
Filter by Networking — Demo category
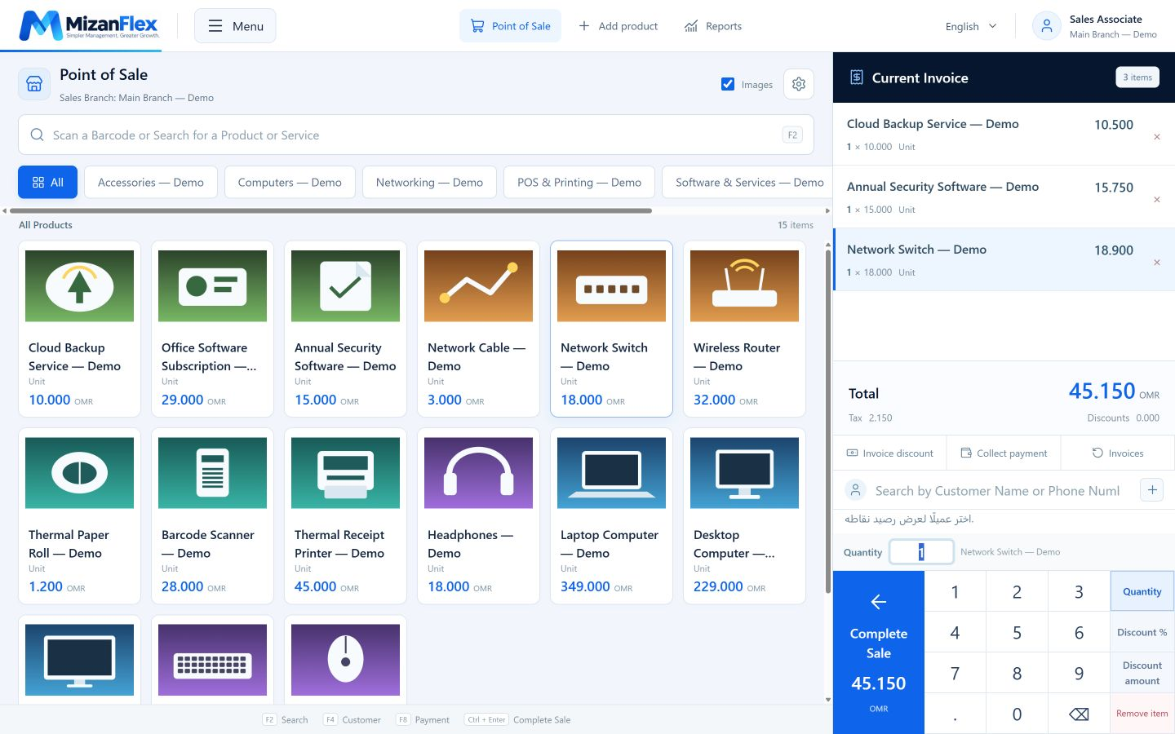tap(429, 182)
